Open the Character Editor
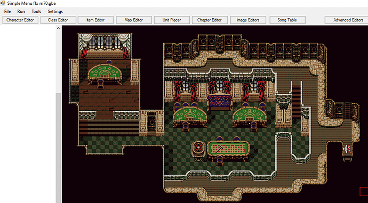 20,20
